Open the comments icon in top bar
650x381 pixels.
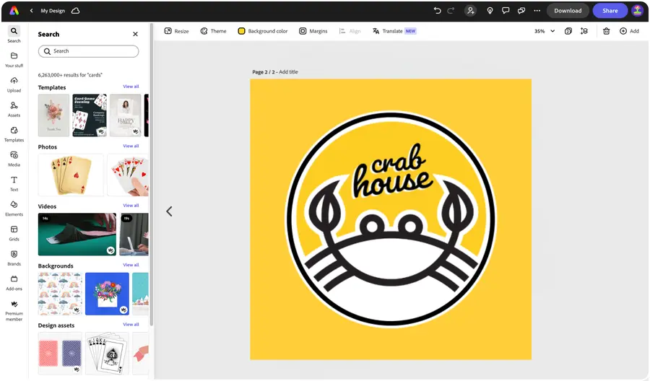pos(506,11)
